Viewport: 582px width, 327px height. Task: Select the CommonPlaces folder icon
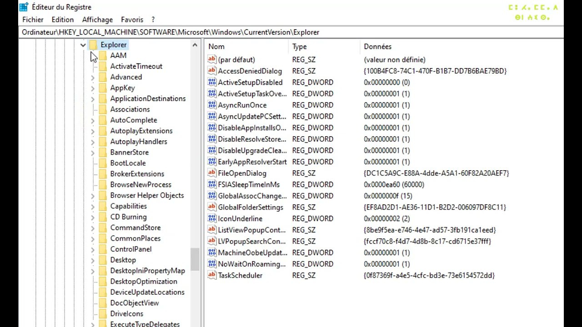[103, 238]
